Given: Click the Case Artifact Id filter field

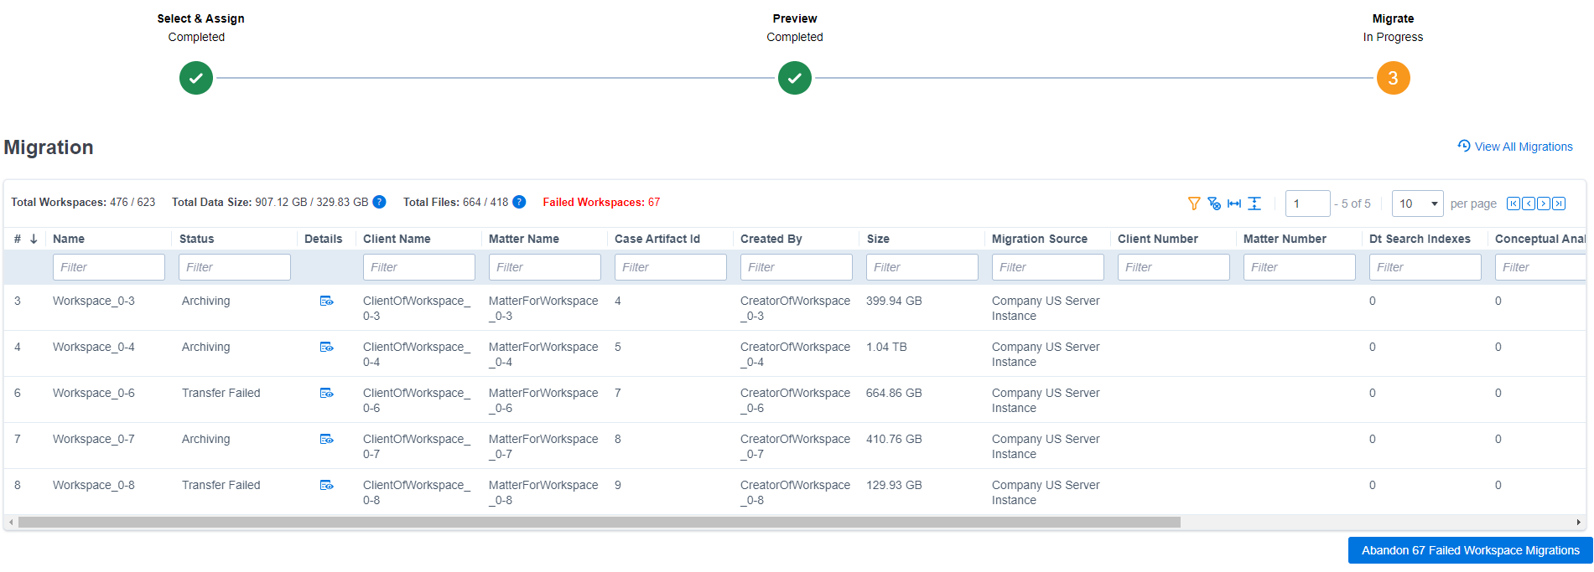Looking at the screenshot, I should coord(671,267).
